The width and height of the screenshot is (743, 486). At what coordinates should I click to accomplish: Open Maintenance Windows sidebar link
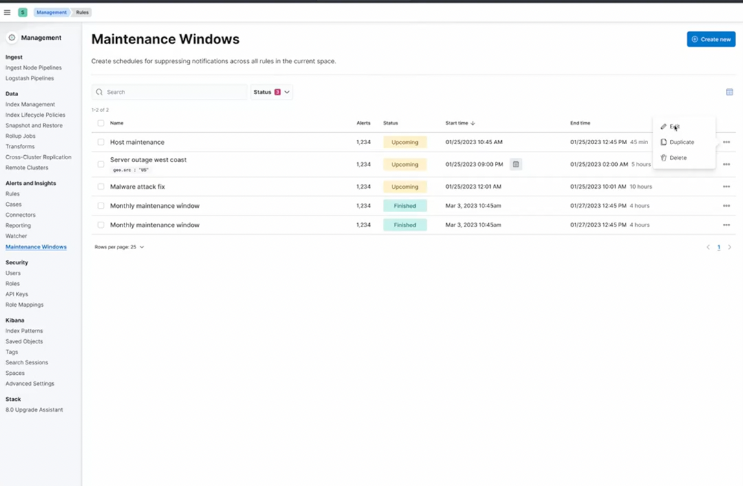click(x=36, y=246)
